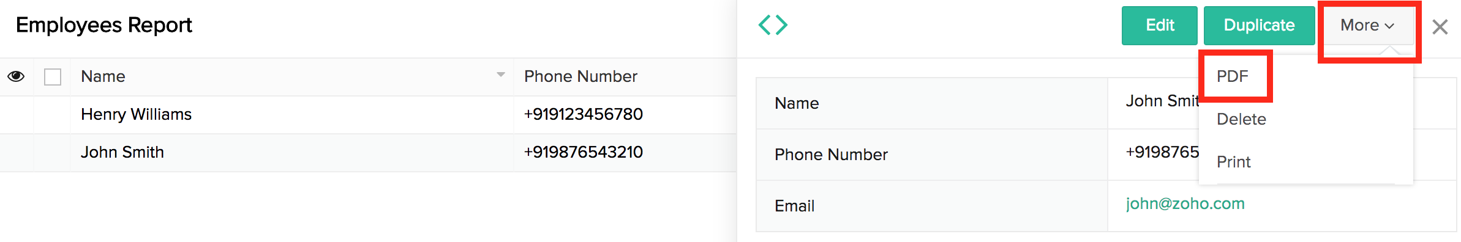Expand the More dropdown button

pos(1367,25)
